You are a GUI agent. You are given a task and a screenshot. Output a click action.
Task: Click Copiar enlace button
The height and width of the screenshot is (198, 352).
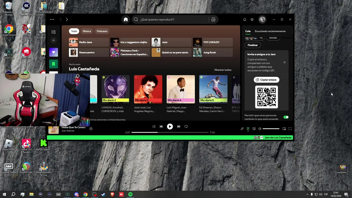tap(266, 80)
